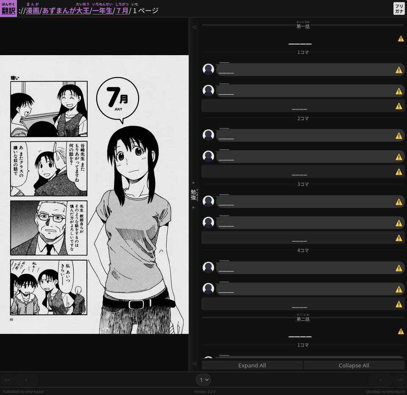Click the warning icon in the 4コマ section

coord(399,268)
